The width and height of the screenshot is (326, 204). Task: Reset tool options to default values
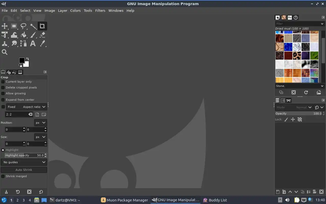(41, 192)
